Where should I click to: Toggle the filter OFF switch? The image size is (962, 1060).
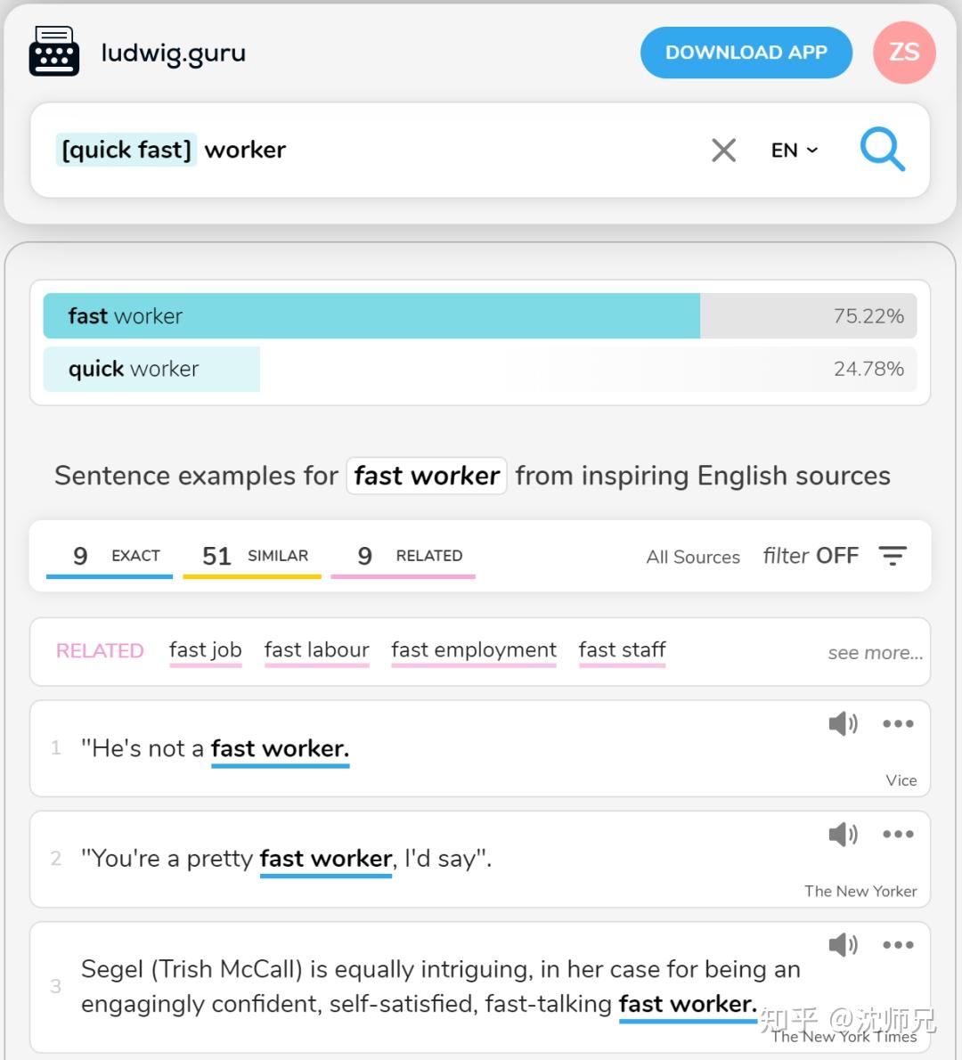coord(811,556)
